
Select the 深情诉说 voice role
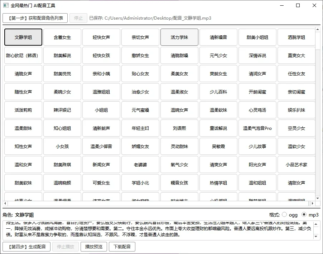257,55
